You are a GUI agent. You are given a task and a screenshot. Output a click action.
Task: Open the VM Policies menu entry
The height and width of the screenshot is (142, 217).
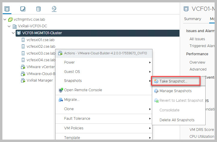[x=104, y=128]
